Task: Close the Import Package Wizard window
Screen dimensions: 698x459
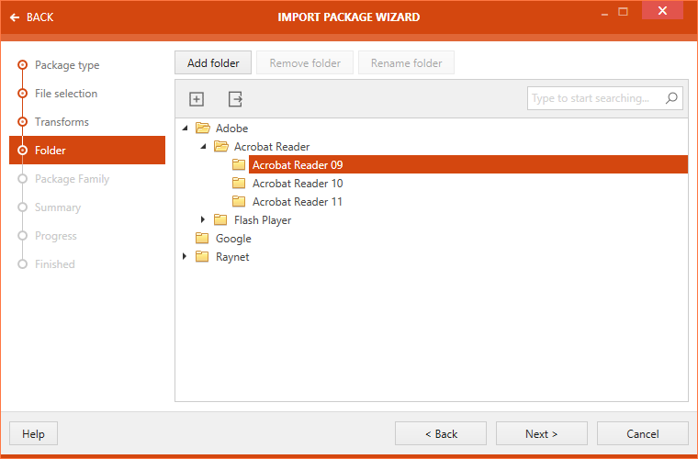Action: pos(662,10)
